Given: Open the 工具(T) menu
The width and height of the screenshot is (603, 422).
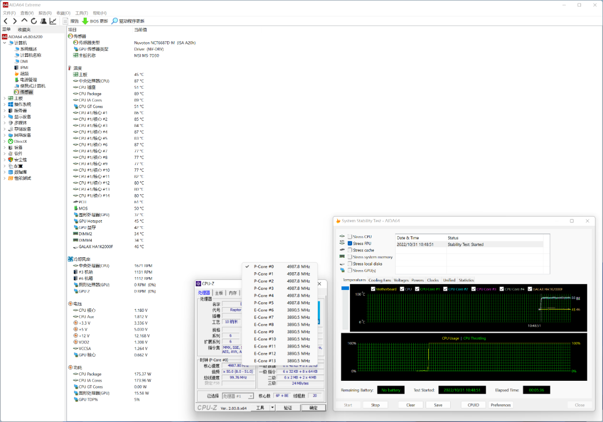Looking at the screenshot, I should coord(81,13).
